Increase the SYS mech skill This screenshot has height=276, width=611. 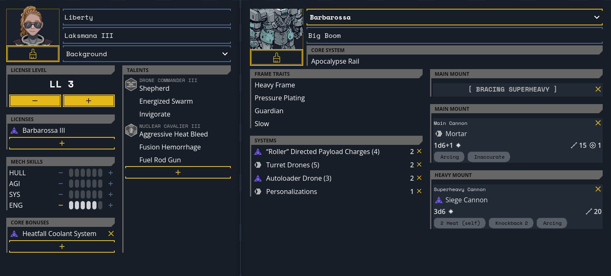[111, 194]
